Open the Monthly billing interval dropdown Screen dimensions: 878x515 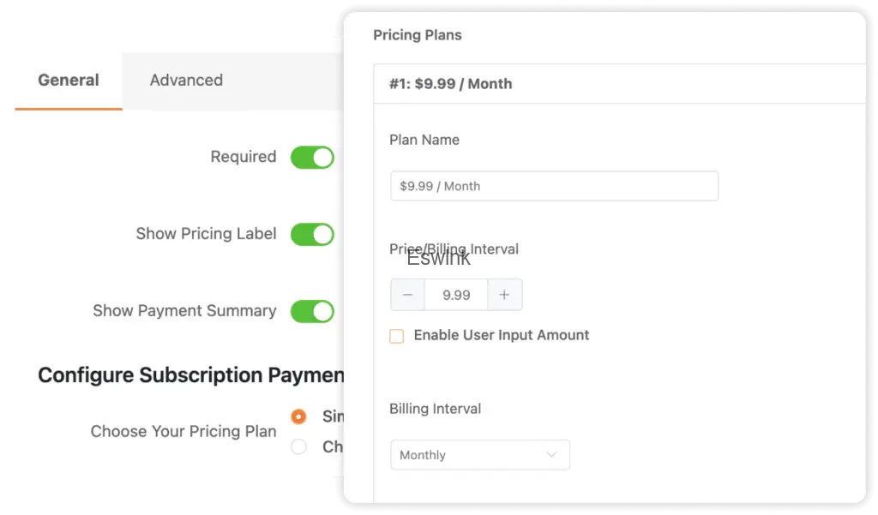[x=479, y=455]
